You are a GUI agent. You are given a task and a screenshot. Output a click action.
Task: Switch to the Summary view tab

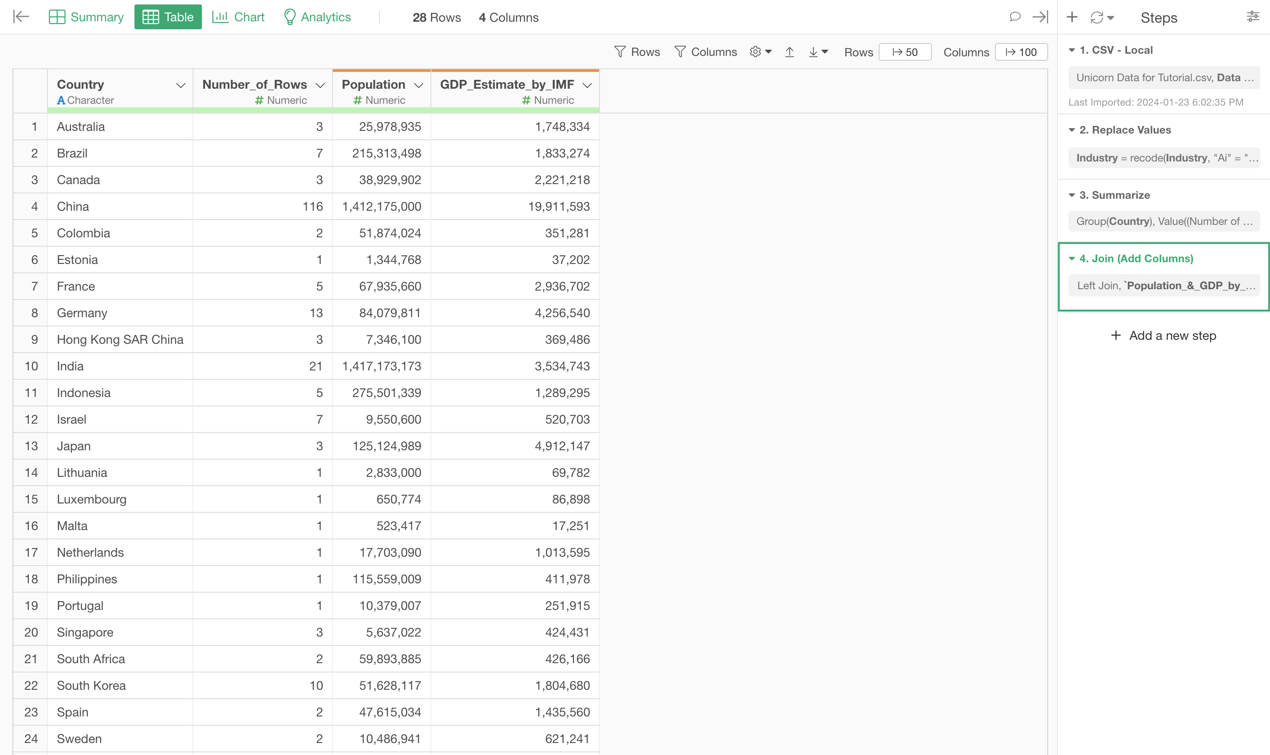coord(87,17)
